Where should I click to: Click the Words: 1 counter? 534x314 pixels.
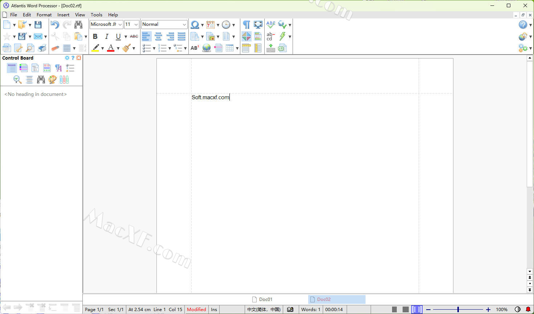click(x=311, y=310)
